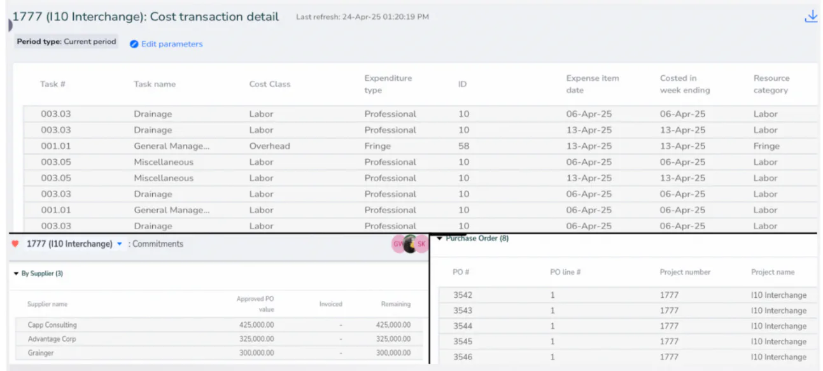Click the Cost Class column header

270,84
